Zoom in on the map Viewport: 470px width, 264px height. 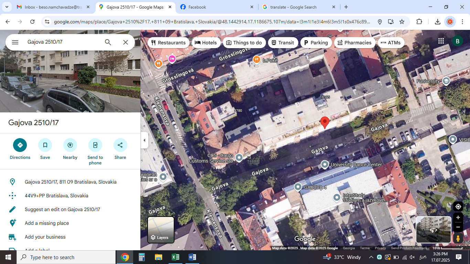pos(458,218)
